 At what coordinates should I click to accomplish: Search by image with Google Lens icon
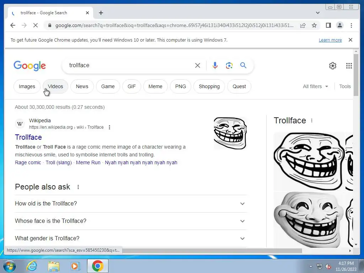(229, 65)
